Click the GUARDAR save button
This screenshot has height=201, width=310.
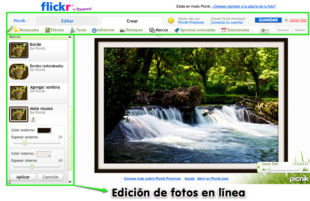[x=268, y=20]
